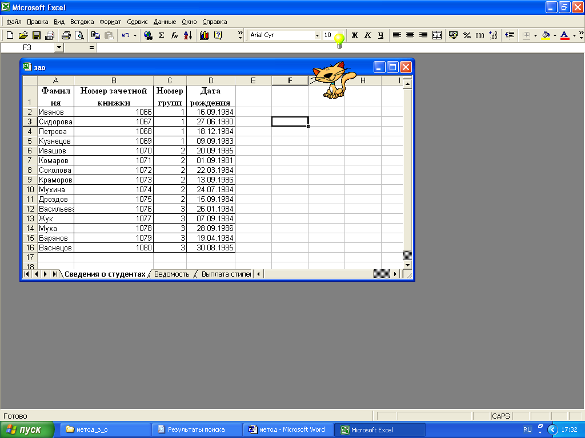Click the Merge and Center icon
Viewport: 585px width, 438px height.
[437, 35]
